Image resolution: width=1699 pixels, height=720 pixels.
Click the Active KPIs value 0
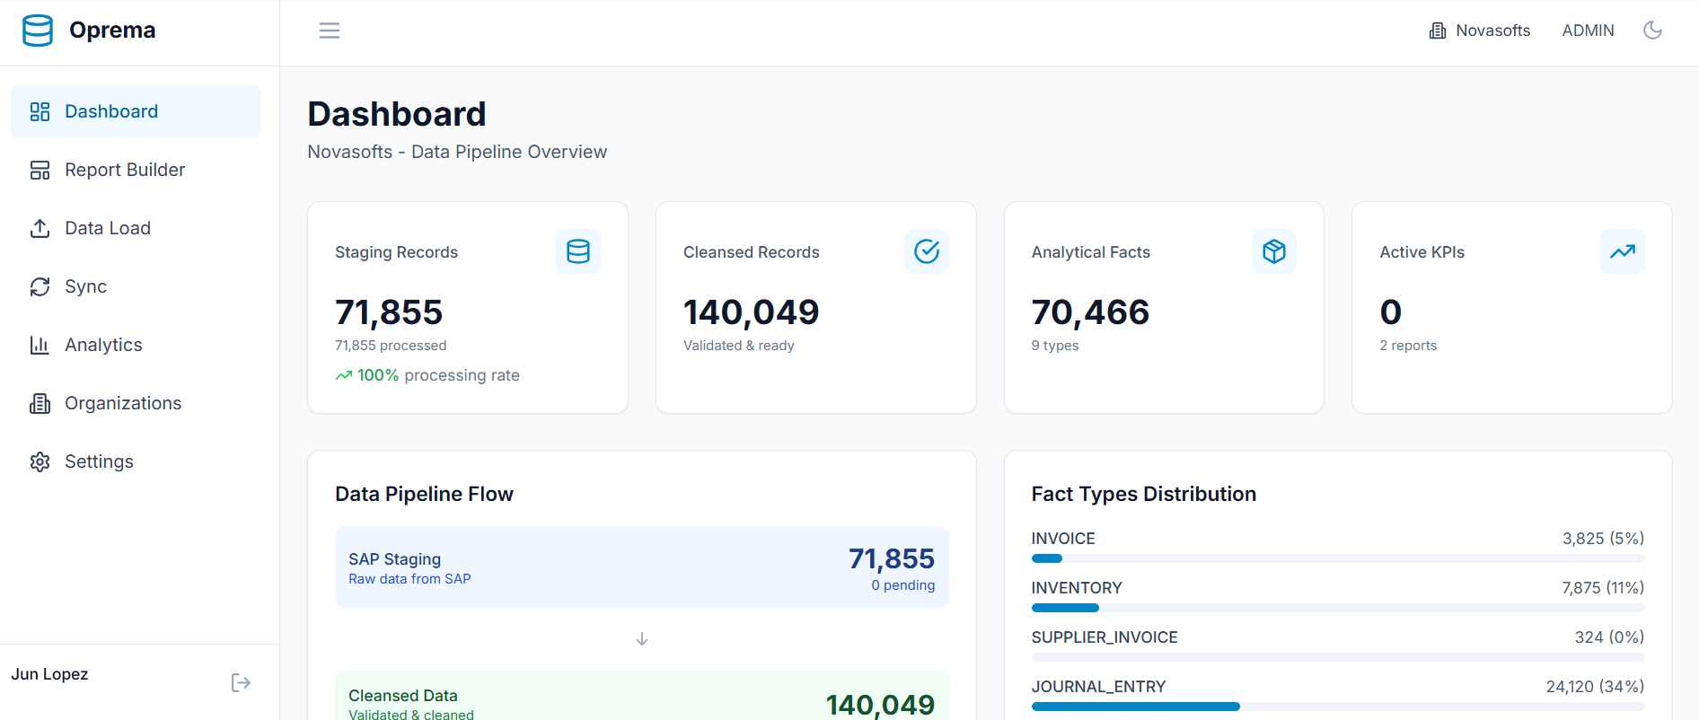tap(1391, 312)
